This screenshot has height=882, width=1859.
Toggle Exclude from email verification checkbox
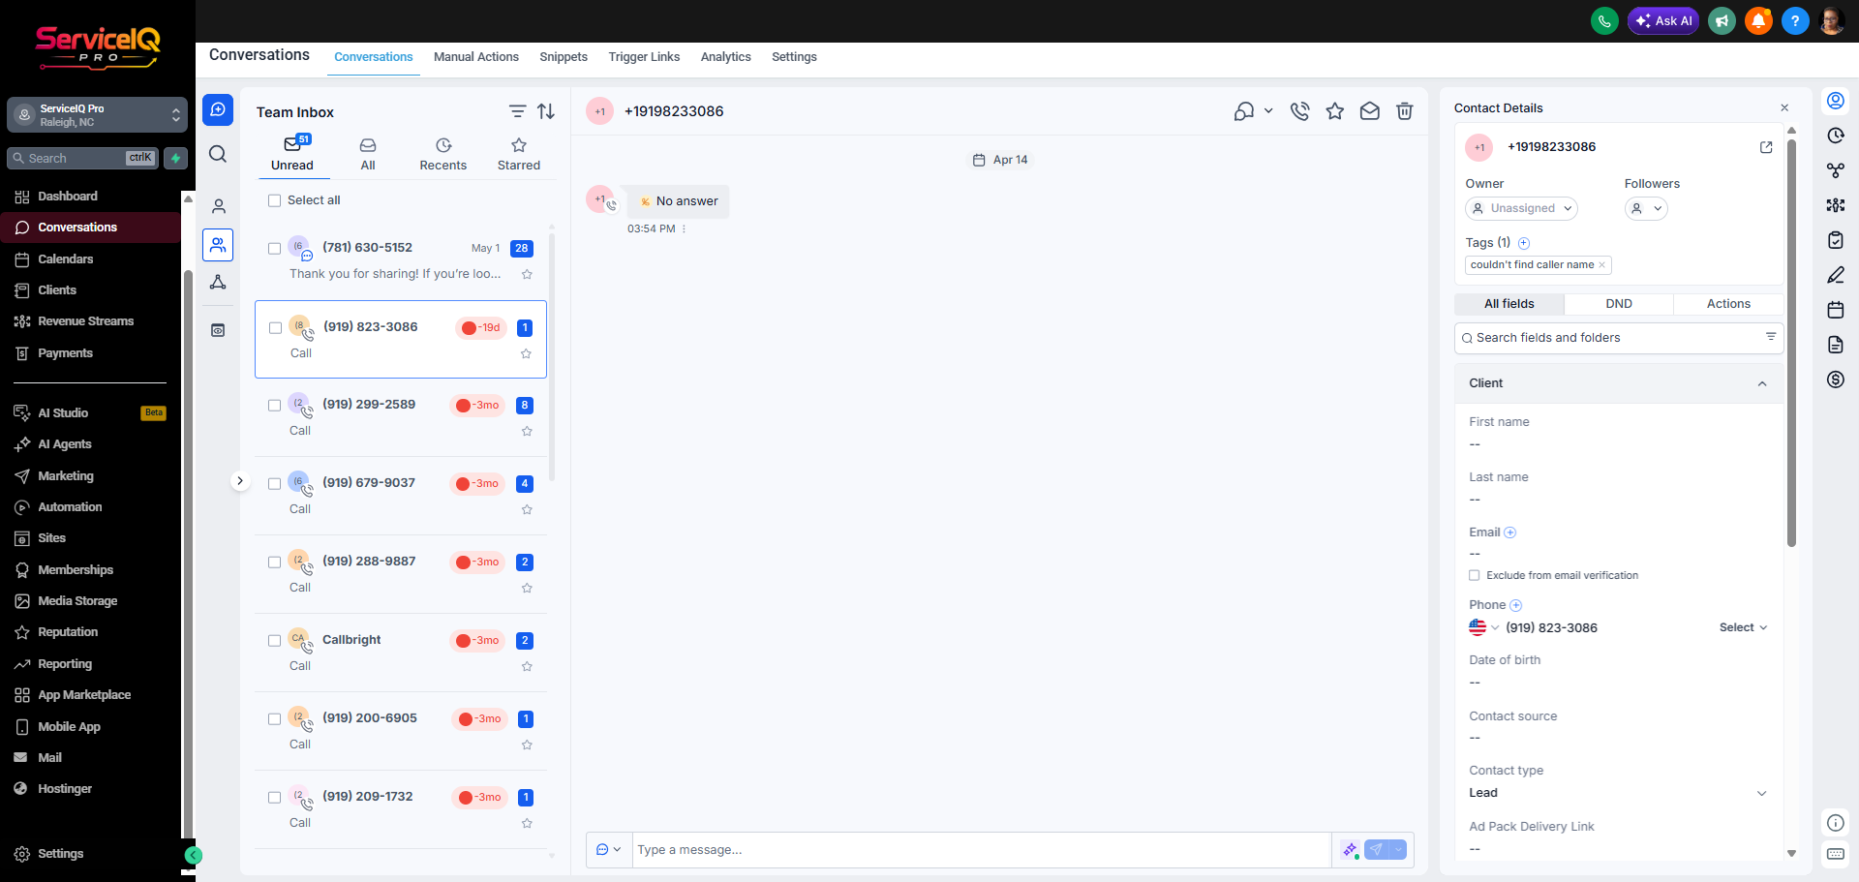click(x=1475, y=575)
